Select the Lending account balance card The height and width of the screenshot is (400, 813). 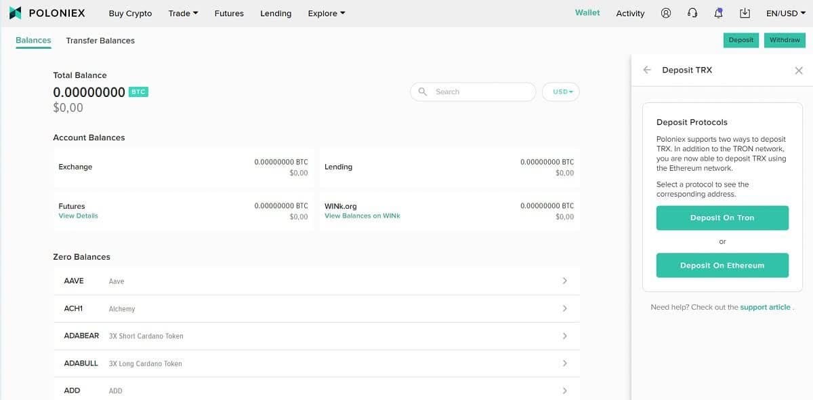(x=449, y=167)
